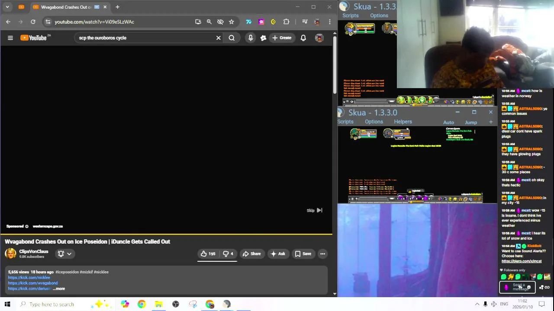554x311 pixels.
Task: Skip the ad in the video player
Action: (x=315, y=210)
